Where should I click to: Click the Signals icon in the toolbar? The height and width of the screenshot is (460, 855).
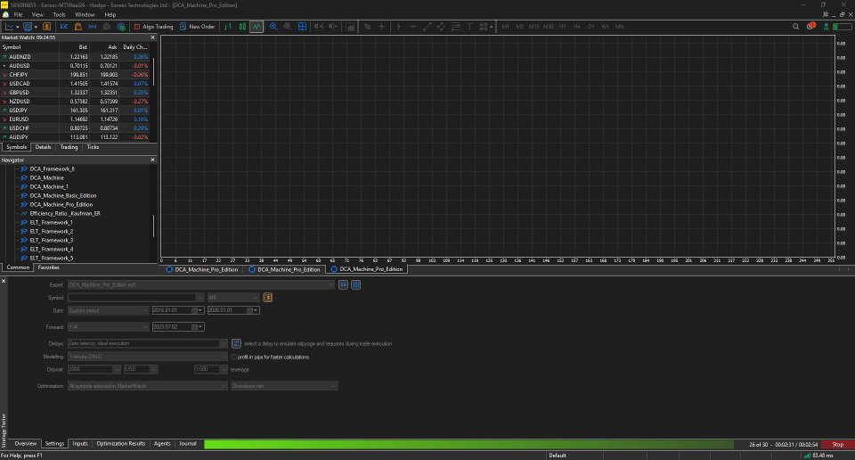click(92, 26)
